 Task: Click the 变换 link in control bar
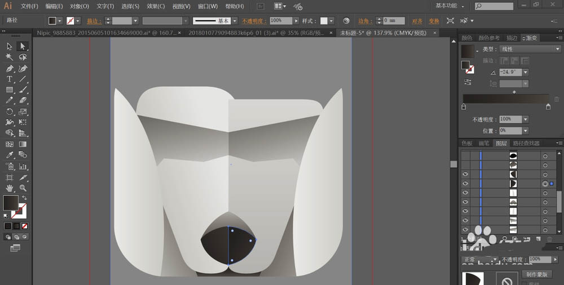coord(434,21)
